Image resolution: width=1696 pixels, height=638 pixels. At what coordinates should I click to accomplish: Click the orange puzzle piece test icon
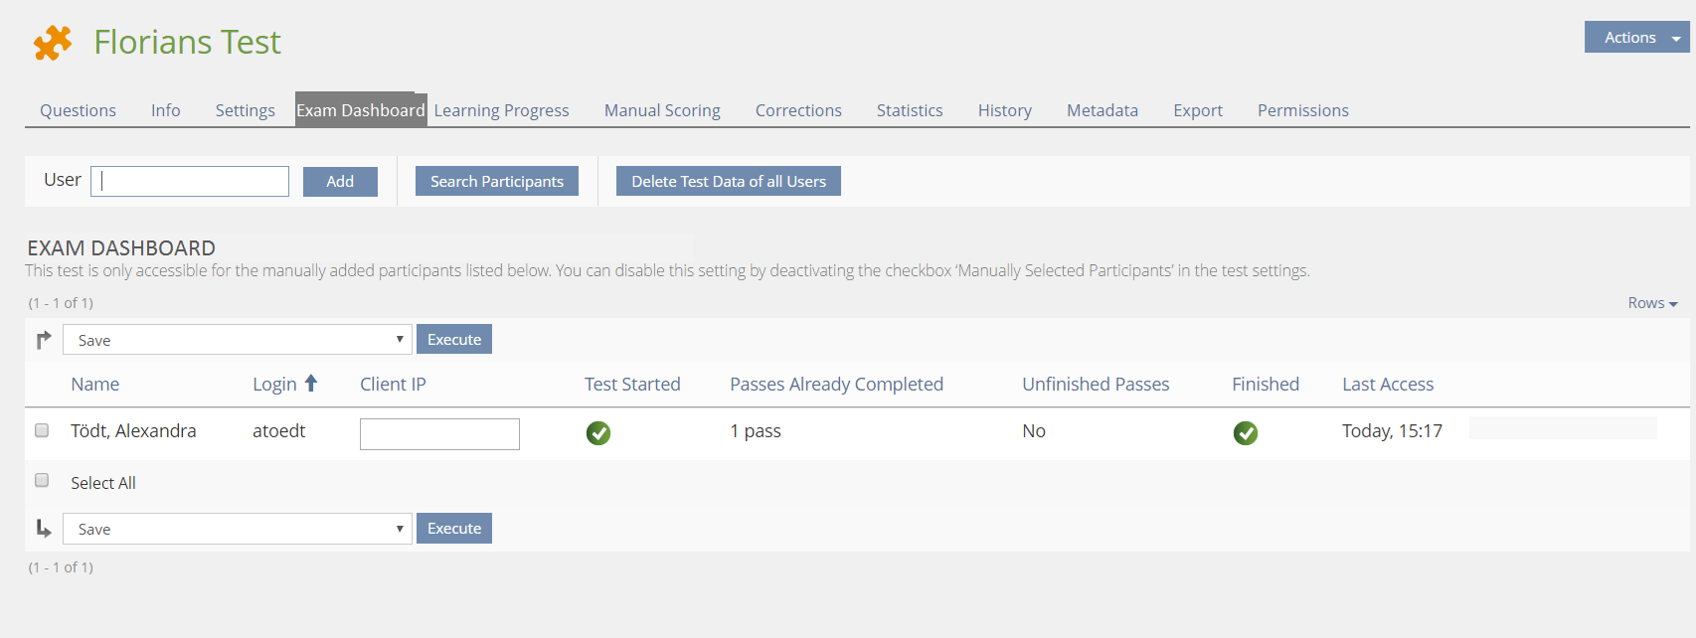[53, 43]
